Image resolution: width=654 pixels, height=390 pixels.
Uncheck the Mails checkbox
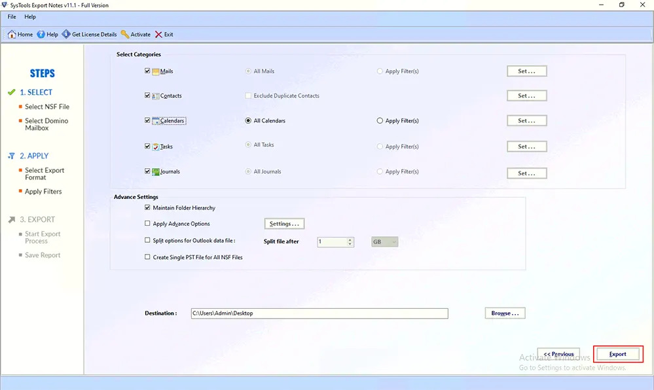(147, 71)
